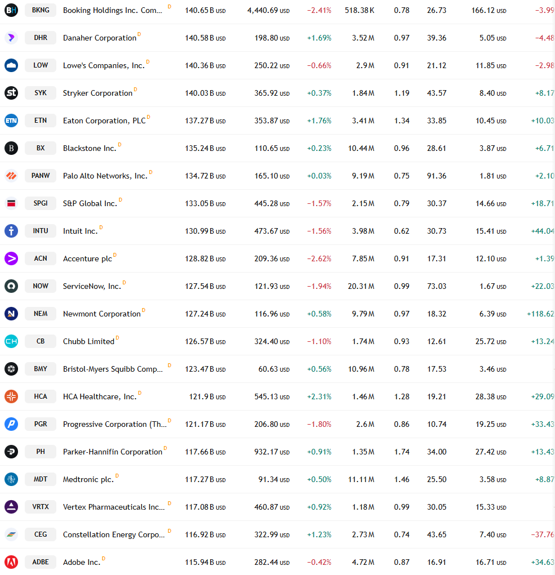Open the INTU ticker symbol

[41, 231]
